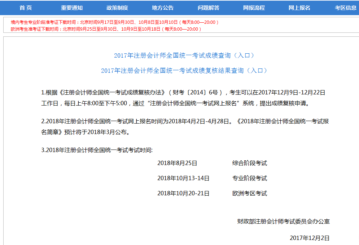The image size is (359, 245).
Task: Go to the 首页 home page
Action: click(26, 8)
